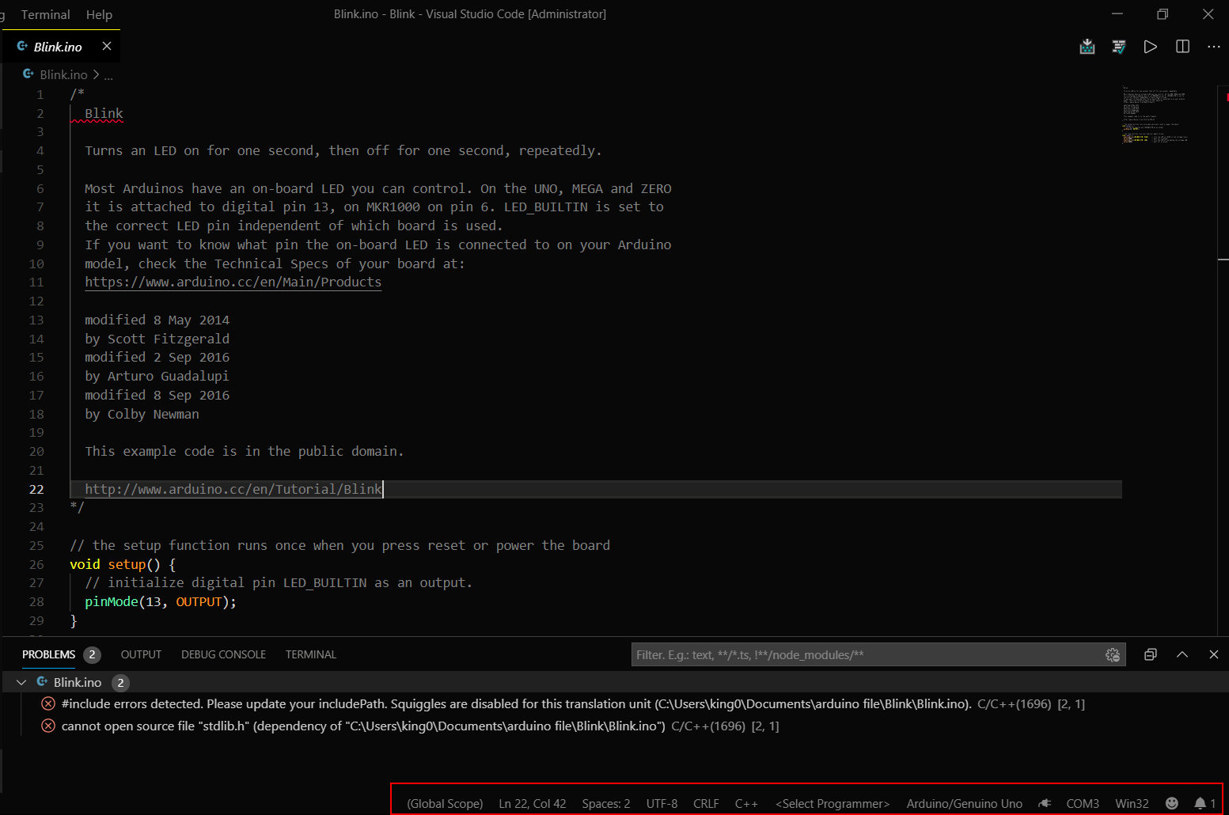Viewport: 1229px width, 815px height.
Task: Close the bottom panel
Action: pos(1214,654)
